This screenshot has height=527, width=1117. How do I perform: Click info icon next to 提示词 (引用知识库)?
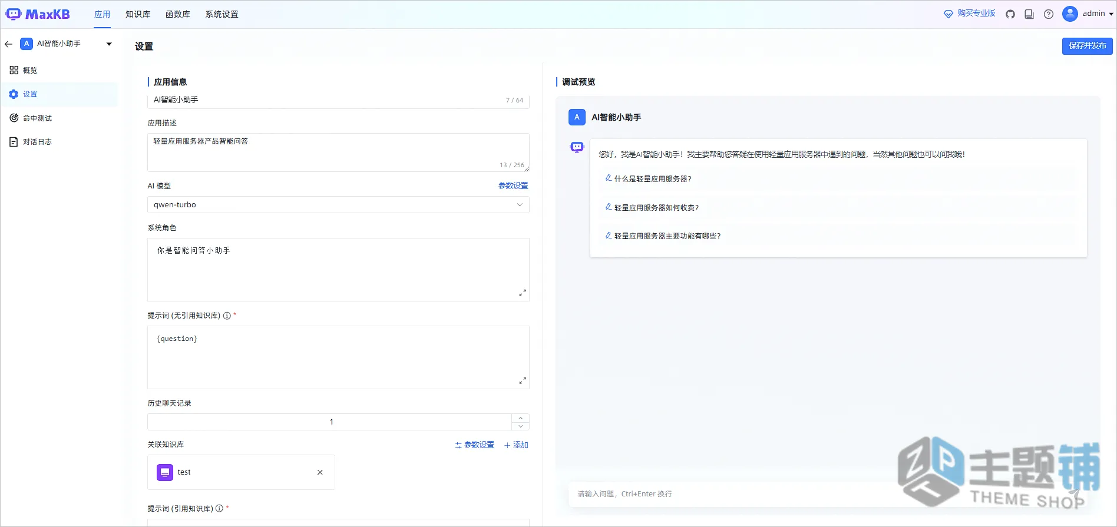219,509
